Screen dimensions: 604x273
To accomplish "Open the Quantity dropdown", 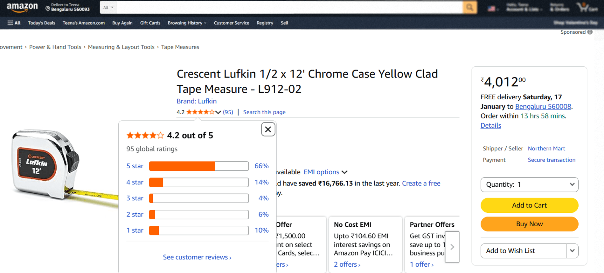I will 529,184.
